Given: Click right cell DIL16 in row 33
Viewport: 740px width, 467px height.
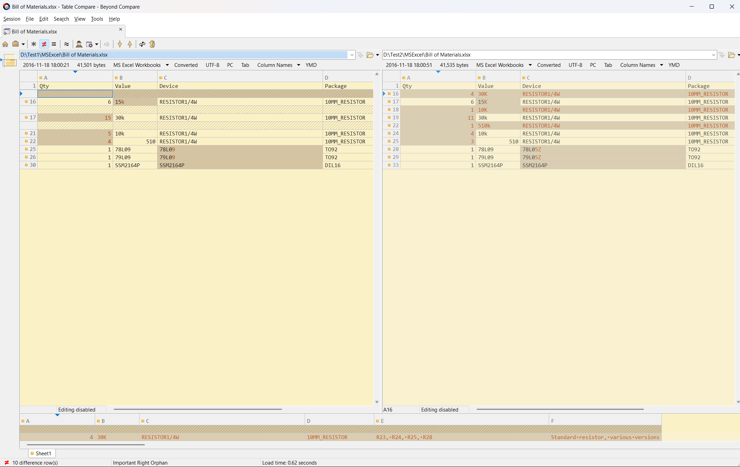Looking at the screenshot, I should [x=710, y=165].
